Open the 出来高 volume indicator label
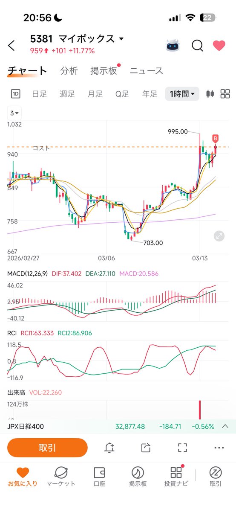The width and height of the screenshot is (236, 512). (x=17, y=392)
